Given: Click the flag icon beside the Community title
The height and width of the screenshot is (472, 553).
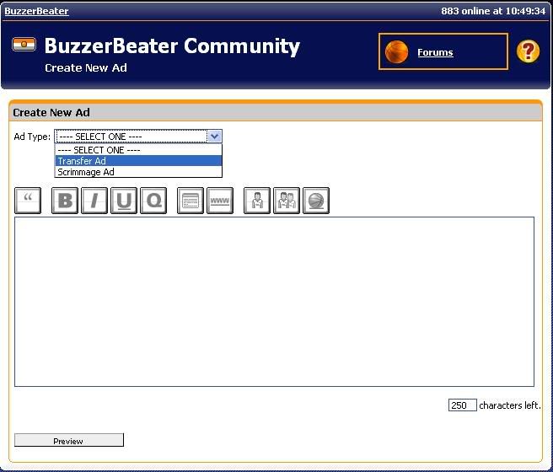Looking at the screenshot, I should [24, 45].
